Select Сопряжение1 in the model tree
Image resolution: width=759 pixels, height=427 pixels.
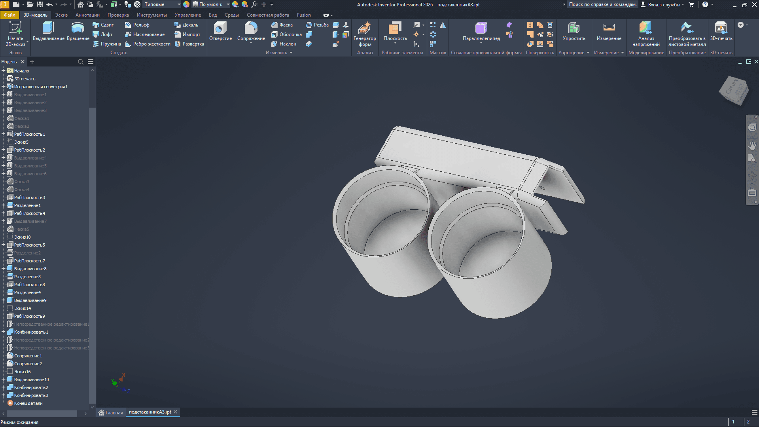28,356
